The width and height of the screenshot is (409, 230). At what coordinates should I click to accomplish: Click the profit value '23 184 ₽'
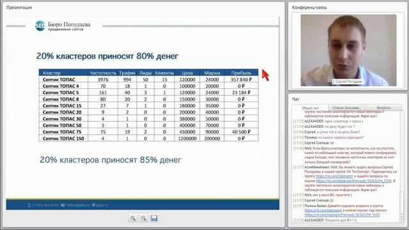[241, 93]
